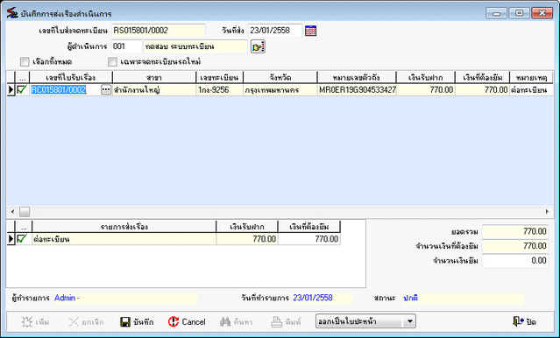Click the upper grid เงินรับฝาก column header
Viewport: 560px width, 338px height.
[x=425, y=77]
